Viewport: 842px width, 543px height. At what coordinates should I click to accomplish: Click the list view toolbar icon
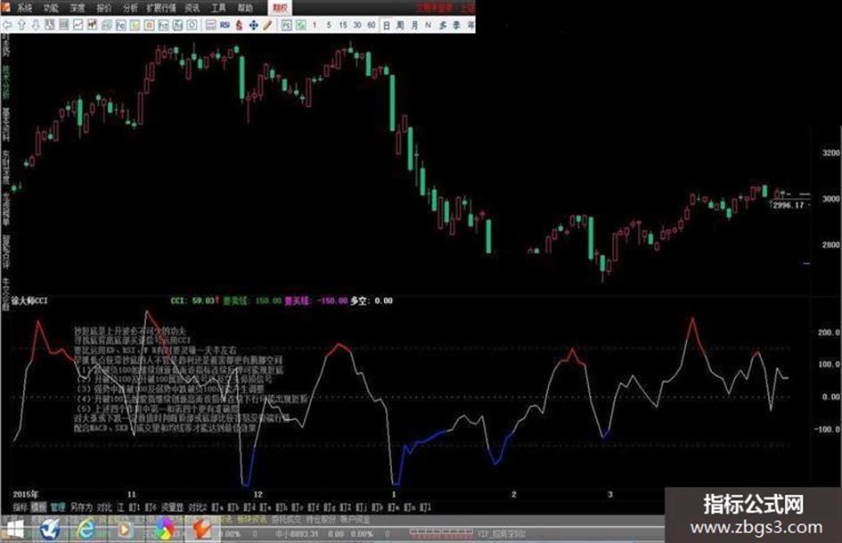63,25
